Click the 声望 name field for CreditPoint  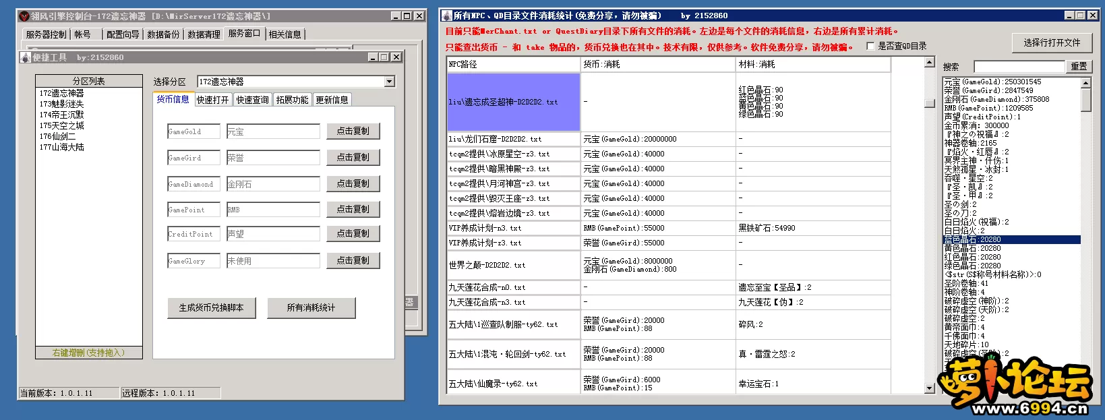pos(273,234)
